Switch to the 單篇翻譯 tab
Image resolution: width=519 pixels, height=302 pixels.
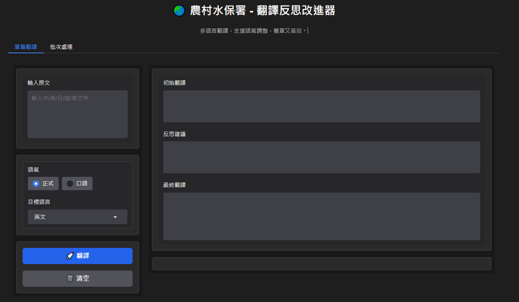click(25, 47)
